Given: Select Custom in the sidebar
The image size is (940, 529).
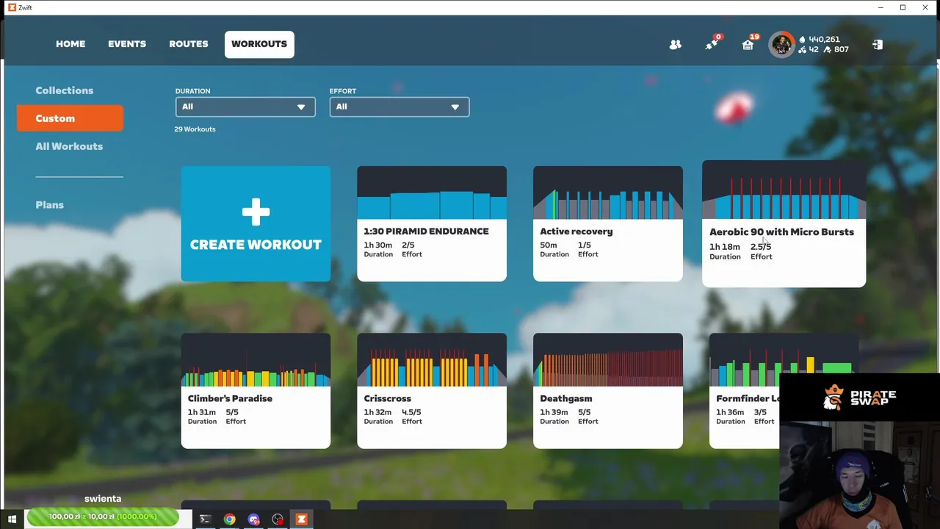Looking at the screenshot, I should coord(70,118).
